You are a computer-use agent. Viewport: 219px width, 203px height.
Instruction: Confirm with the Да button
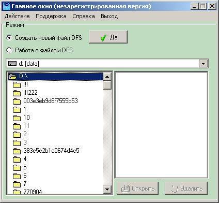(108, 37)
